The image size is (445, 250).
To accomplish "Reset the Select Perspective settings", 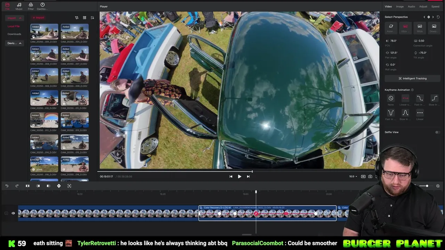I will [x=438, y=17].
